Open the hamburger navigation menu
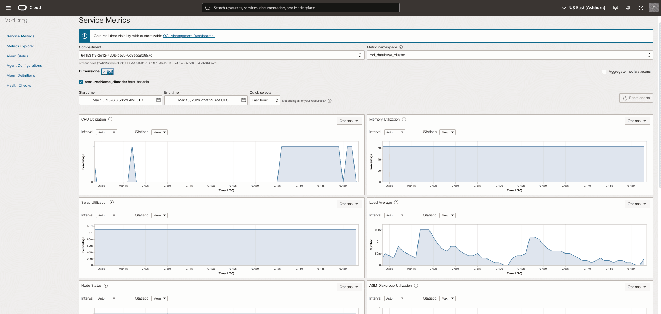This screenshot has width=661, height=314. [x=8, y=8]
